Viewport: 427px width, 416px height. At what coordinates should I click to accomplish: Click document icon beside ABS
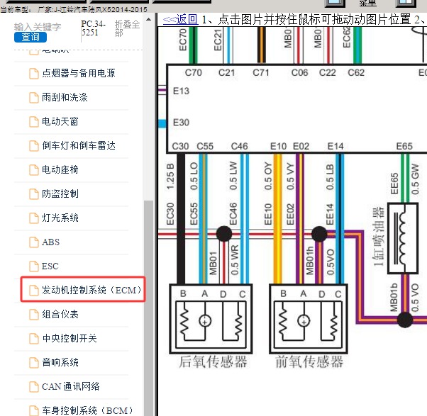[x=34, y=242]
